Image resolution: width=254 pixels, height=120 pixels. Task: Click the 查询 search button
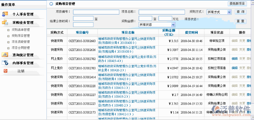(241, 12)
